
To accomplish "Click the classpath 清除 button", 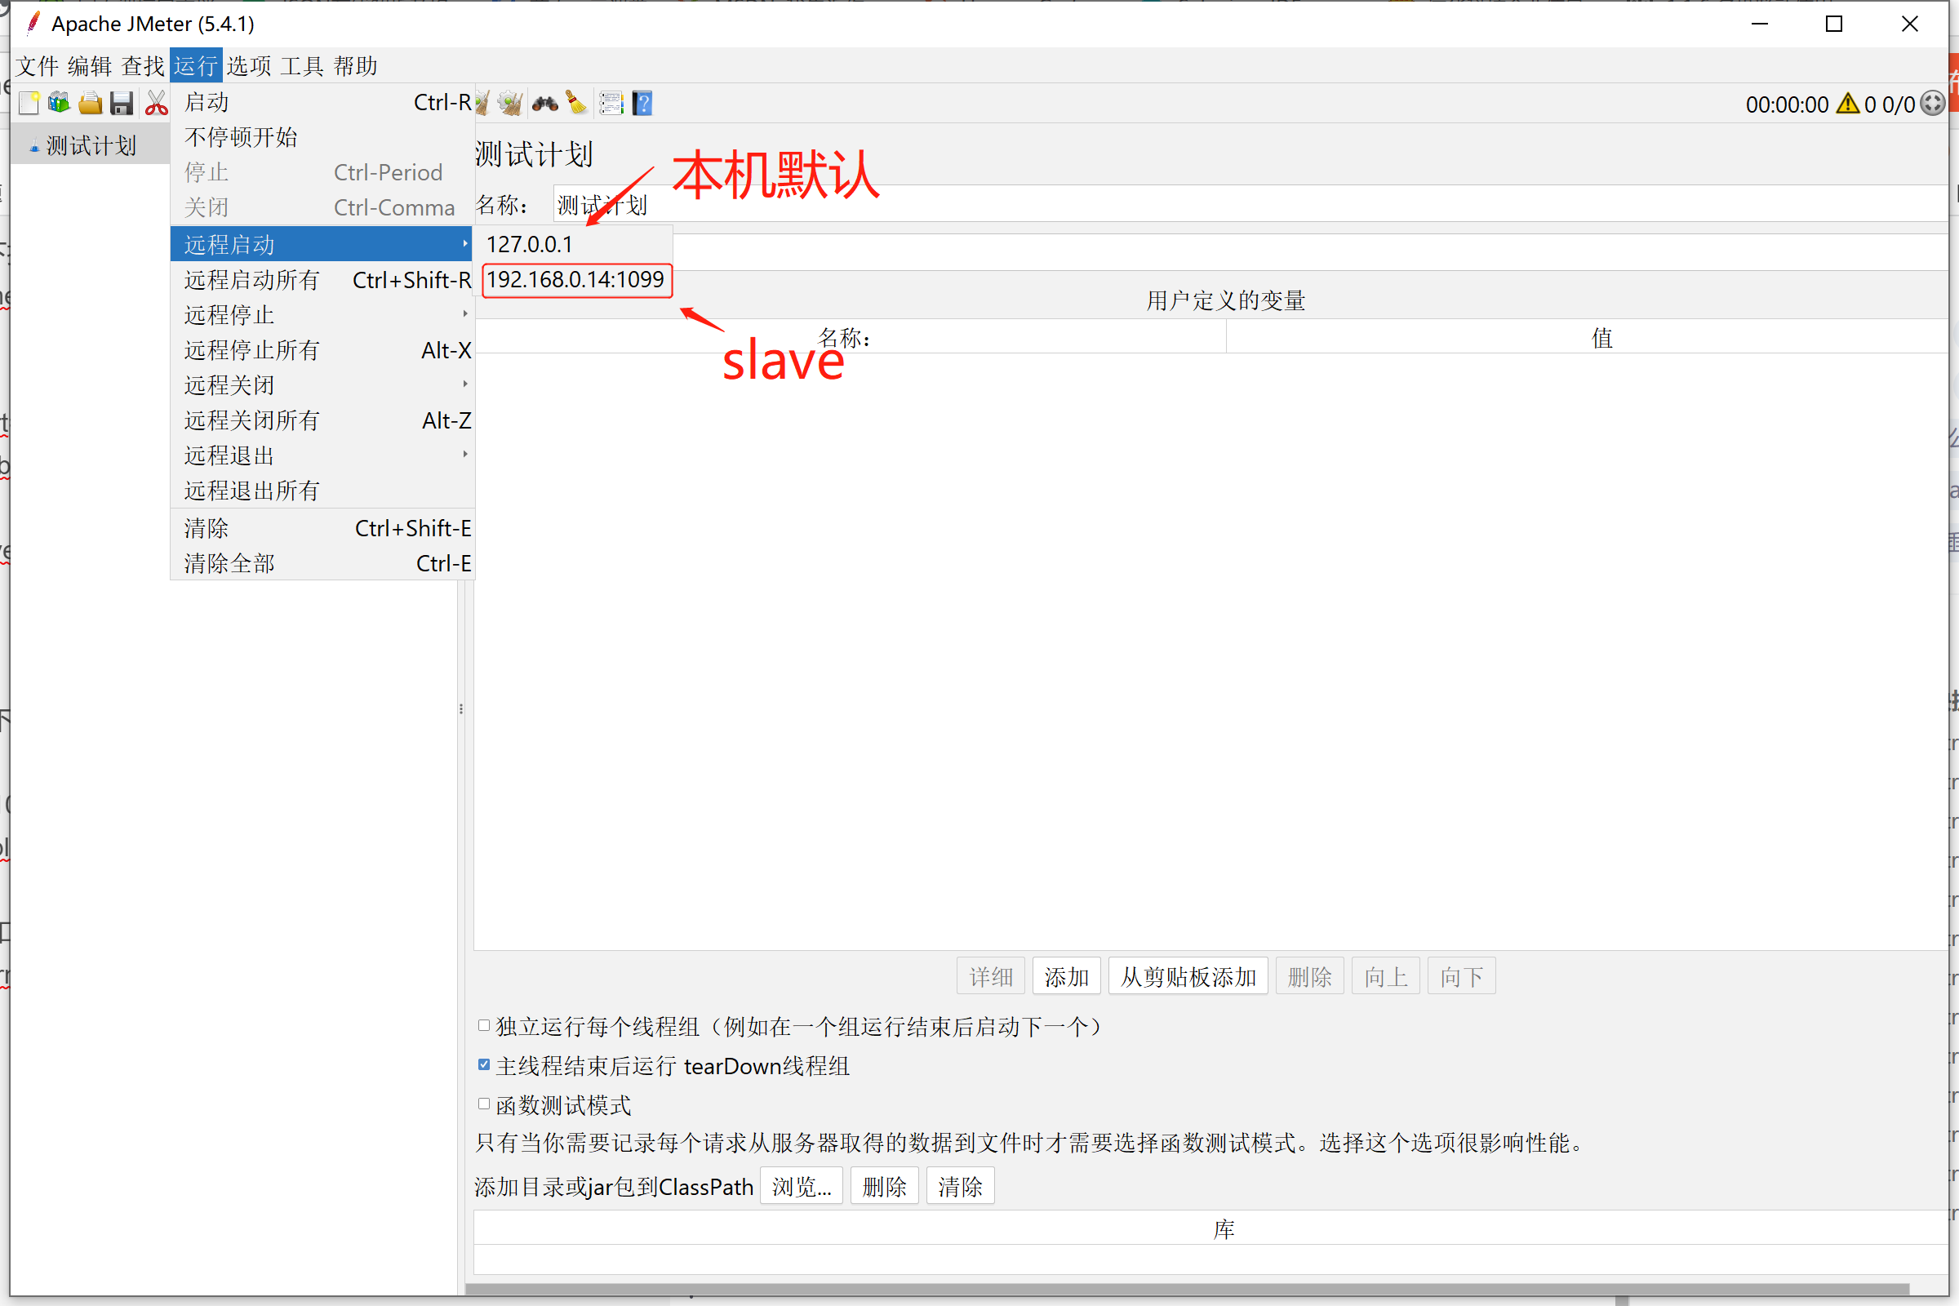I will 960,1185.
